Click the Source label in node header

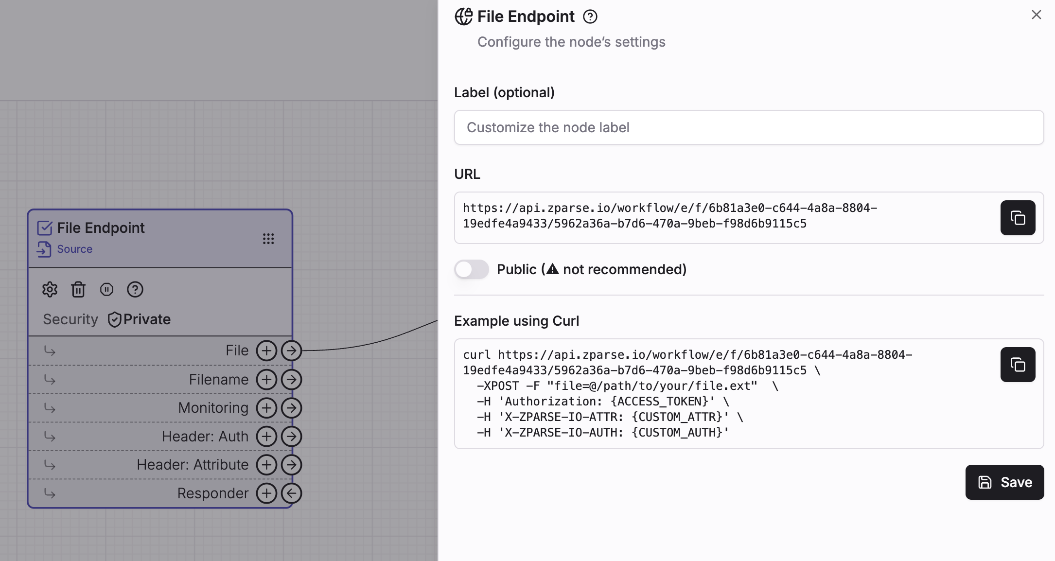74,249
